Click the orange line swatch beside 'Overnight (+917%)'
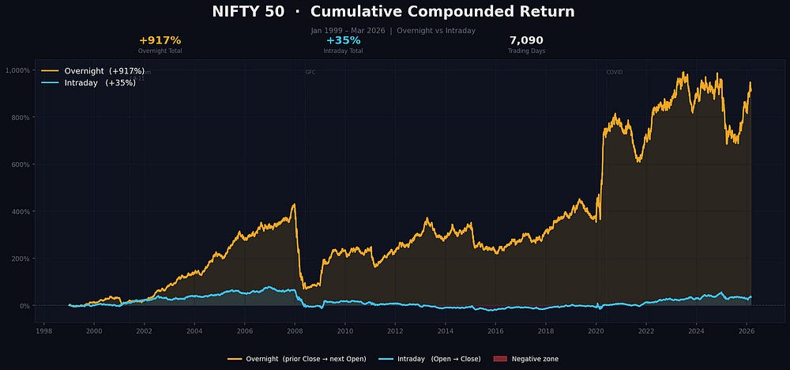790x370 pixels. [50, 71]
